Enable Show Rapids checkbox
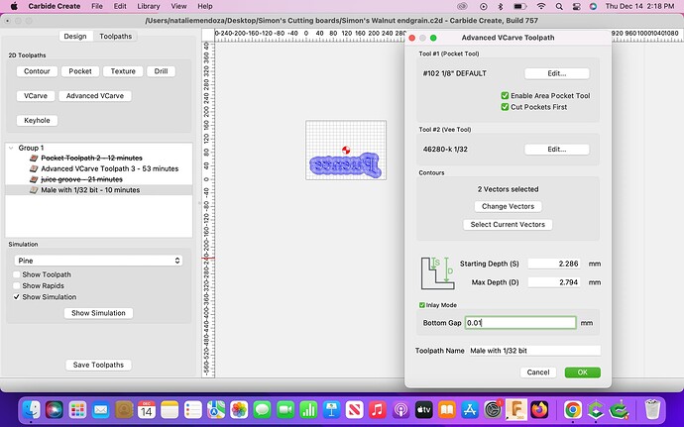The width and height of the screenshot is (684, 427). click(17, 285)
